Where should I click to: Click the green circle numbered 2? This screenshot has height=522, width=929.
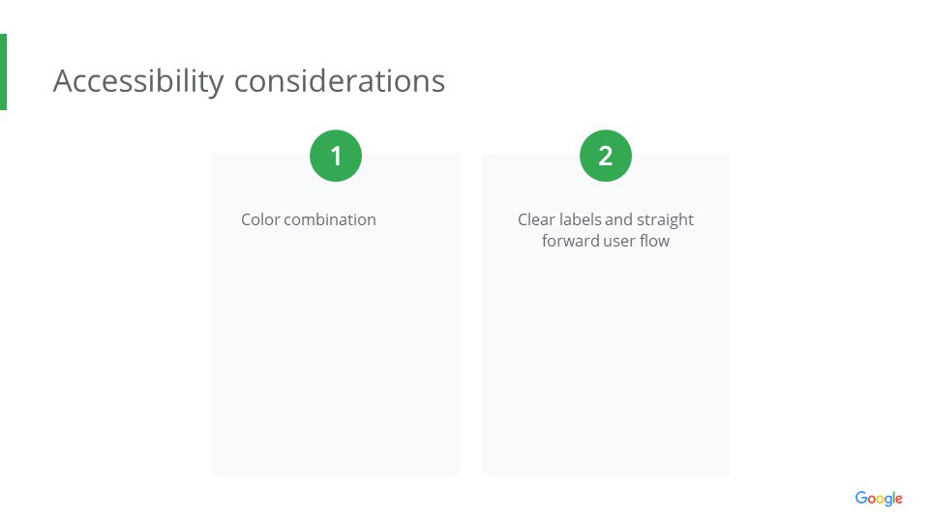click(606, 156)
